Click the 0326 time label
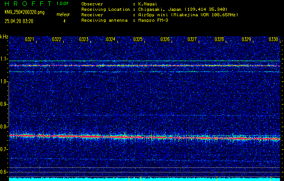Image resolution: width=284 pixels, height=181 pixels. [x=165, y=39]
